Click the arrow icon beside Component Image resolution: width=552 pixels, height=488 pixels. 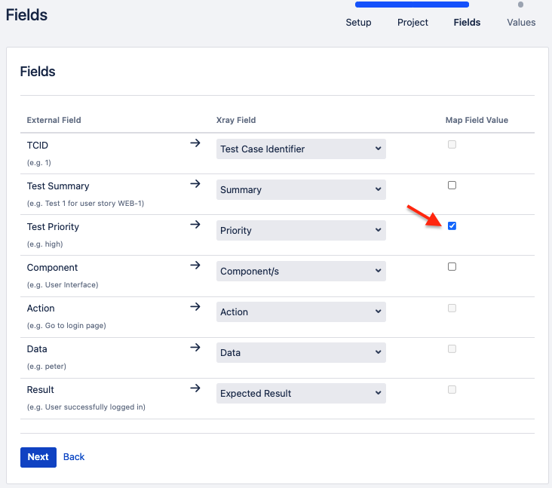click(x=195, y=265)
